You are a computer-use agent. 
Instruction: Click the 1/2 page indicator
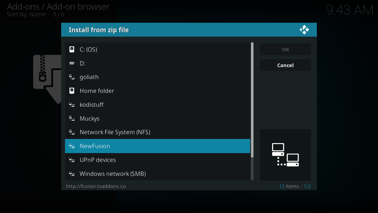(x=308, y=186)
